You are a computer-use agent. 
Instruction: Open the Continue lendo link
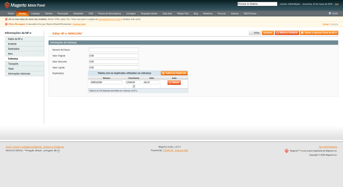pyautogui.click(x=79, y=24)
